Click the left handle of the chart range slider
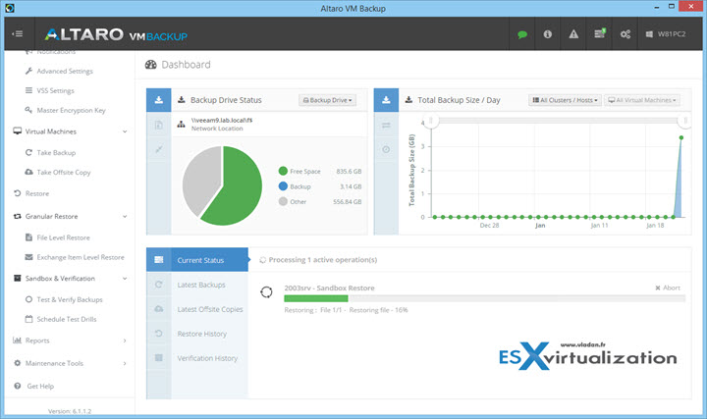Image resolution: width=707 pixels, height=419 pixels. [x=431, y=121]
